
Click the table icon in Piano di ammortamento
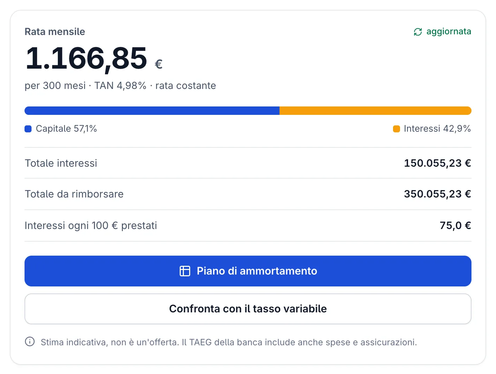pyautogui.click(x=185, y=271)
